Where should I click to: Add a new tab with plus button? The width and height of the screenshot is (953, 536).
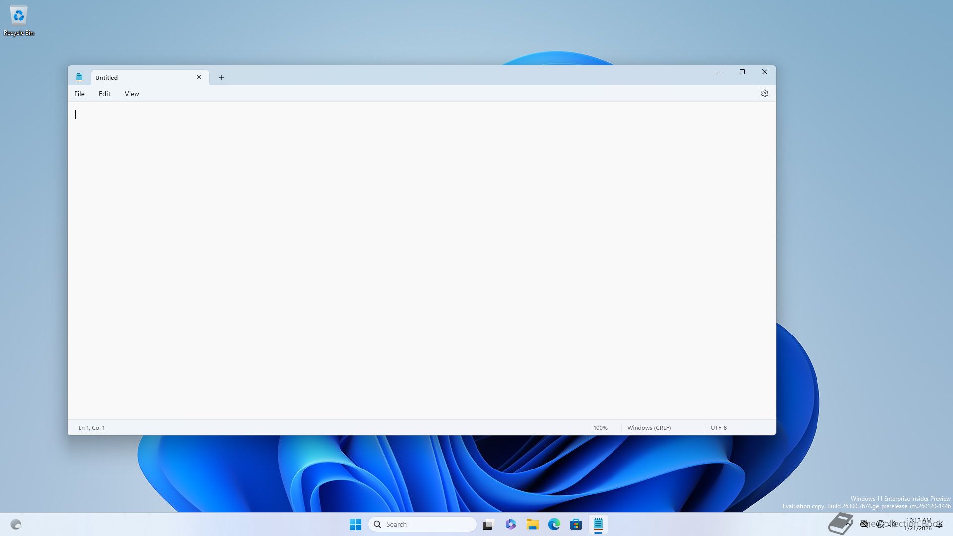[x=221, y=77]
